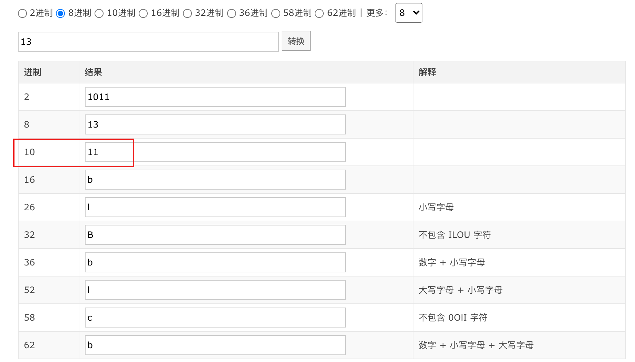The image size is (635, 362).
Task: Click the base 36 result field
Action: point(215,262)
